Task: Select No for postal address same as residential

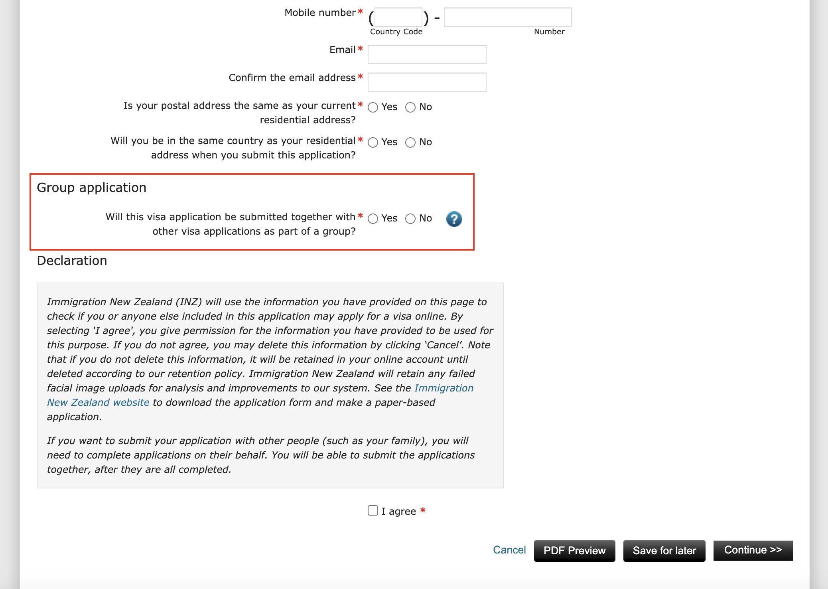Action: tap(410, 107)
